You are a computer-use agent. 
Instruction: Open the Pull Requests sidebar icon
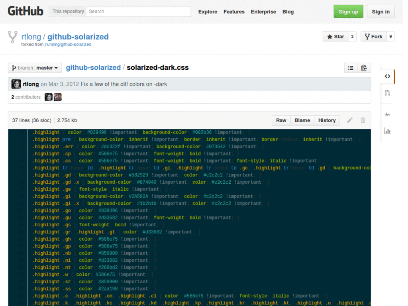tap(387, 93)
